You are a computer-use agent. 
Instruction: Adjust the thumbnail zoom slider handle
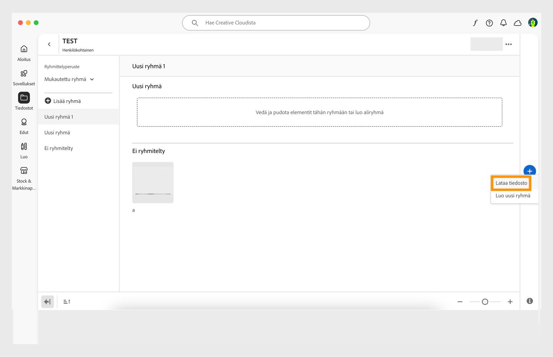pyautogui.click(x=485, y=302)
